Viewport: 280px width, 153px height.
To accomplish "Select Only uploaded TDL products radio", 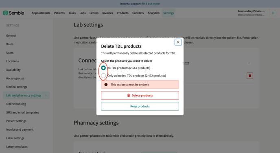I will pyautogui.click(x=103, y=76).
